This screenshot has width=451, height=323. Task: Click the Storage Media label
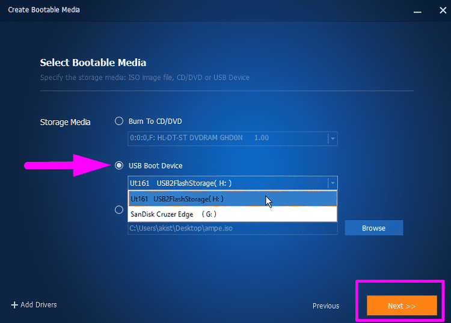tap(65, 122)
